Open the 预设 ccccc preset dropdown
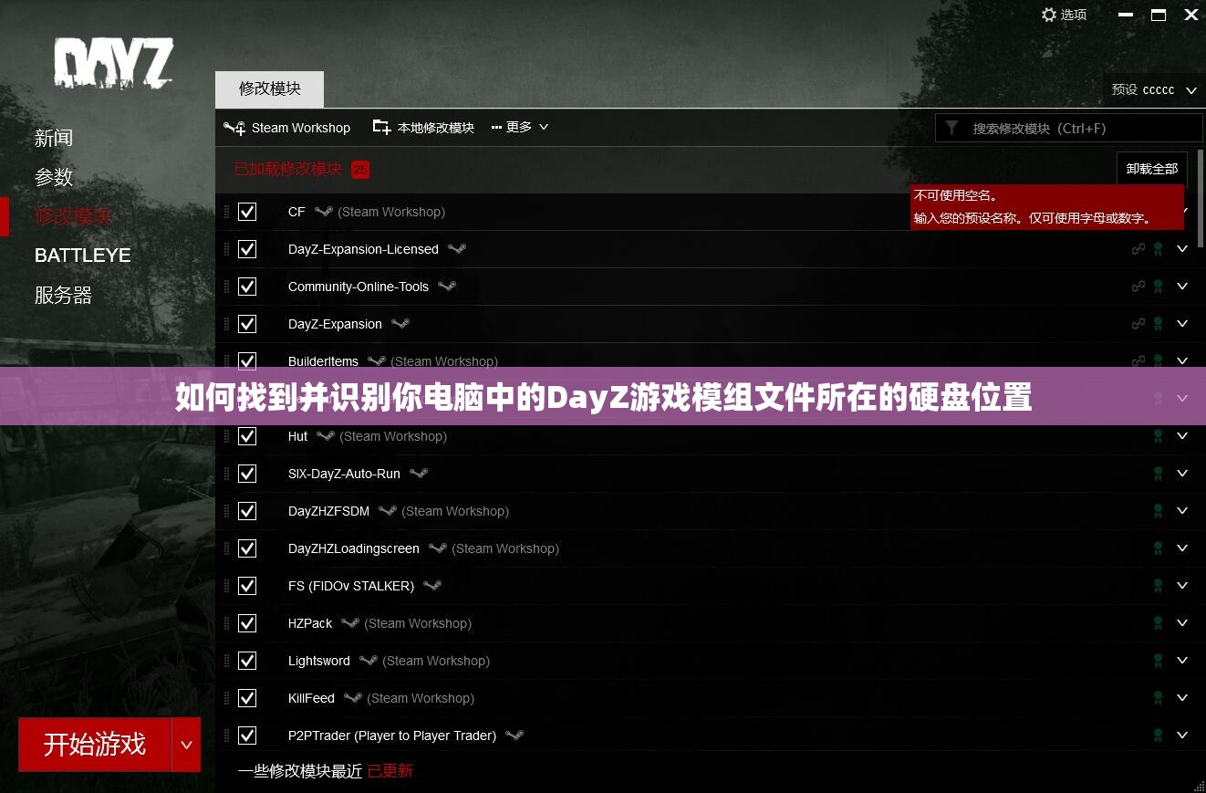Image resolution: width=1206 pixels, height=793 pixels. click(1154, 89)
